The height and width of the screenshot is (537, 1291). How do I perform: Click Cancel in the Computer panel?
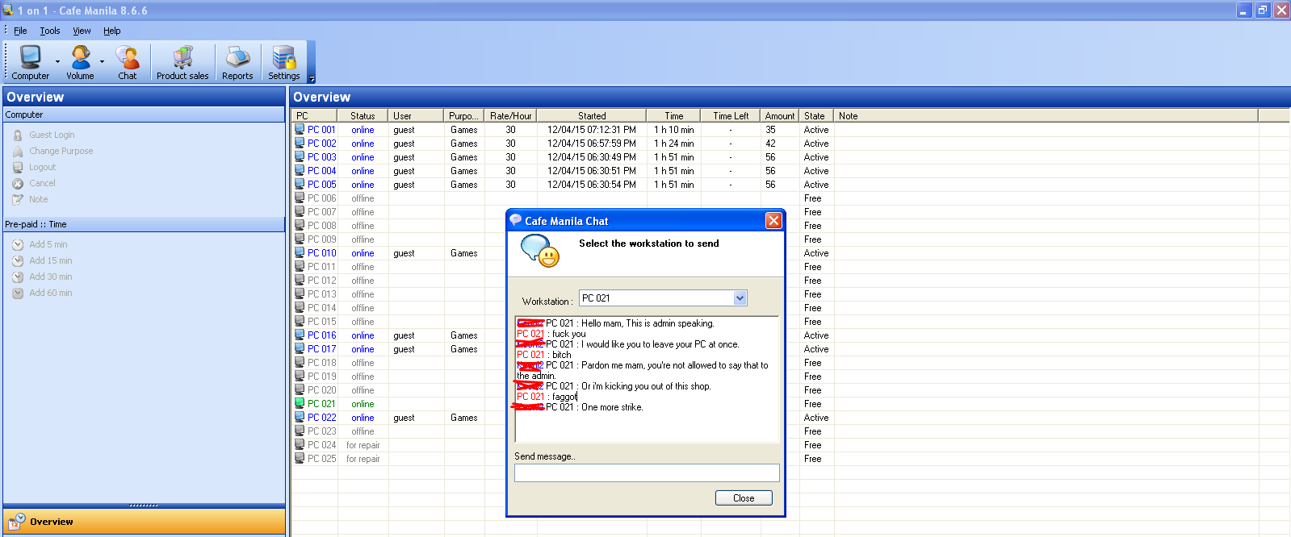(43, 183)
